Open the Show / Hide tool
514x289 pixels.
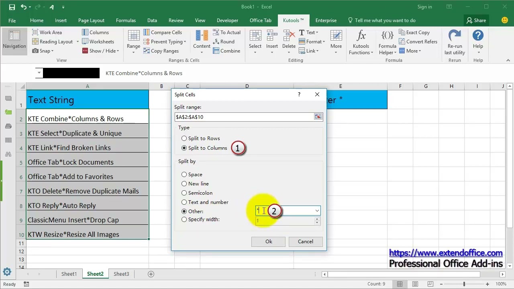(101, 51)
